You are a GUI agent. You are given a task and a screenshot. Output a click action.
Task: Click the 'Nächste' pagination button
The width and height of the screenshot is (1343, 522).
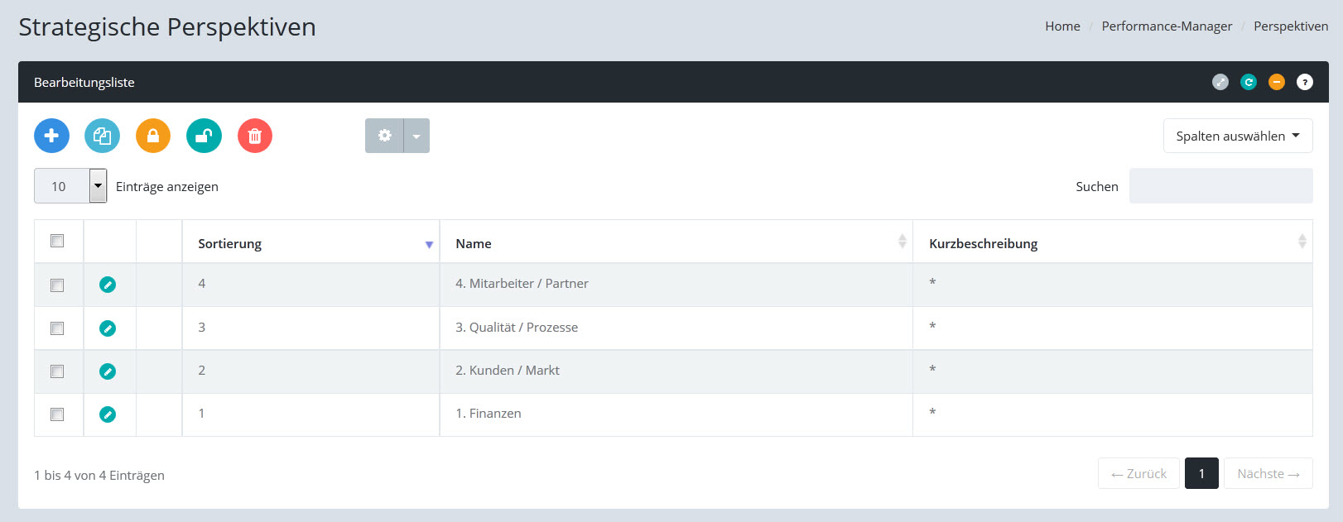pyautogui.click(x=1268, y=474)
